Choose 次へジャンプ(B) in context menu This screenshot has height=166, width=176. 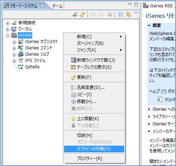pyautogui.click(x=94, y=43)
